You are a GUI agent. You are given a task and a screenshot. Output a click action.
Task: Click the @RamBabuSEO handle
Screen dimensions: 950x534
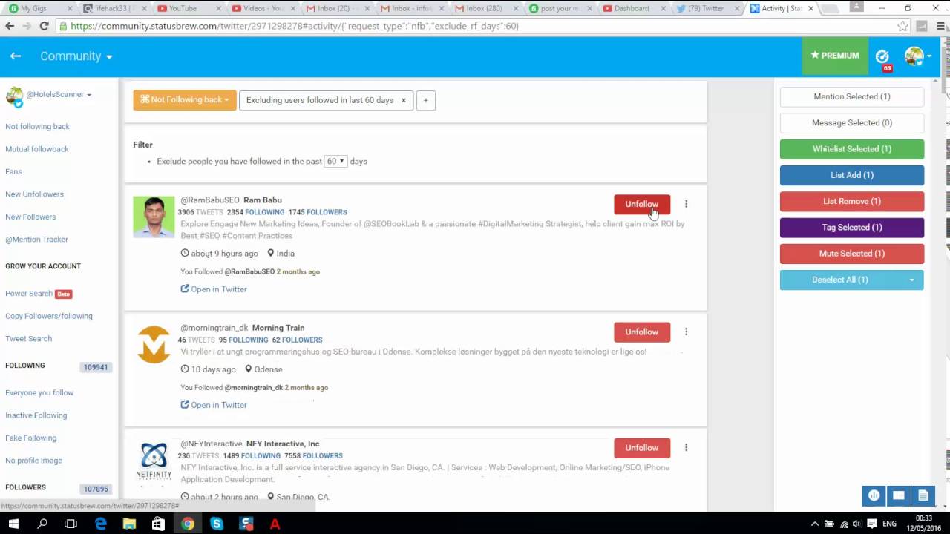(210, 200)
